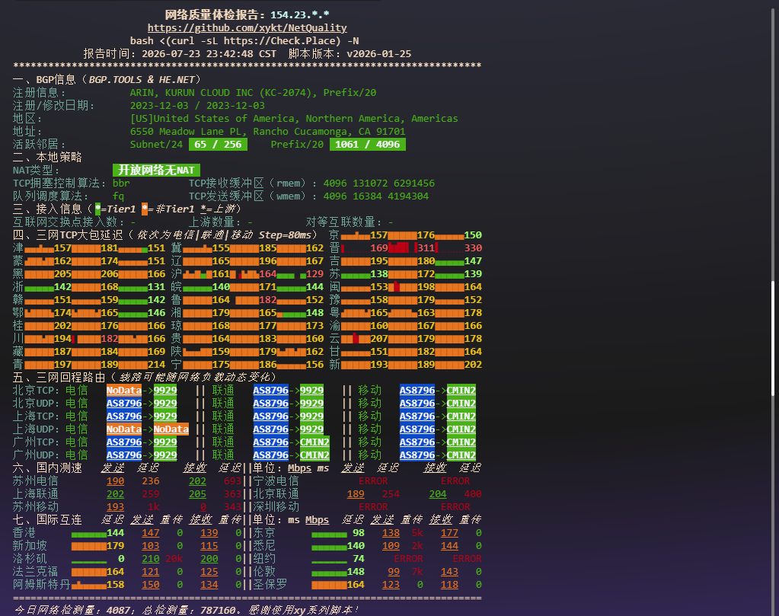Click the 法兰克福 receive speed '125'
779x616 pixels.
[x=209, y=571]
